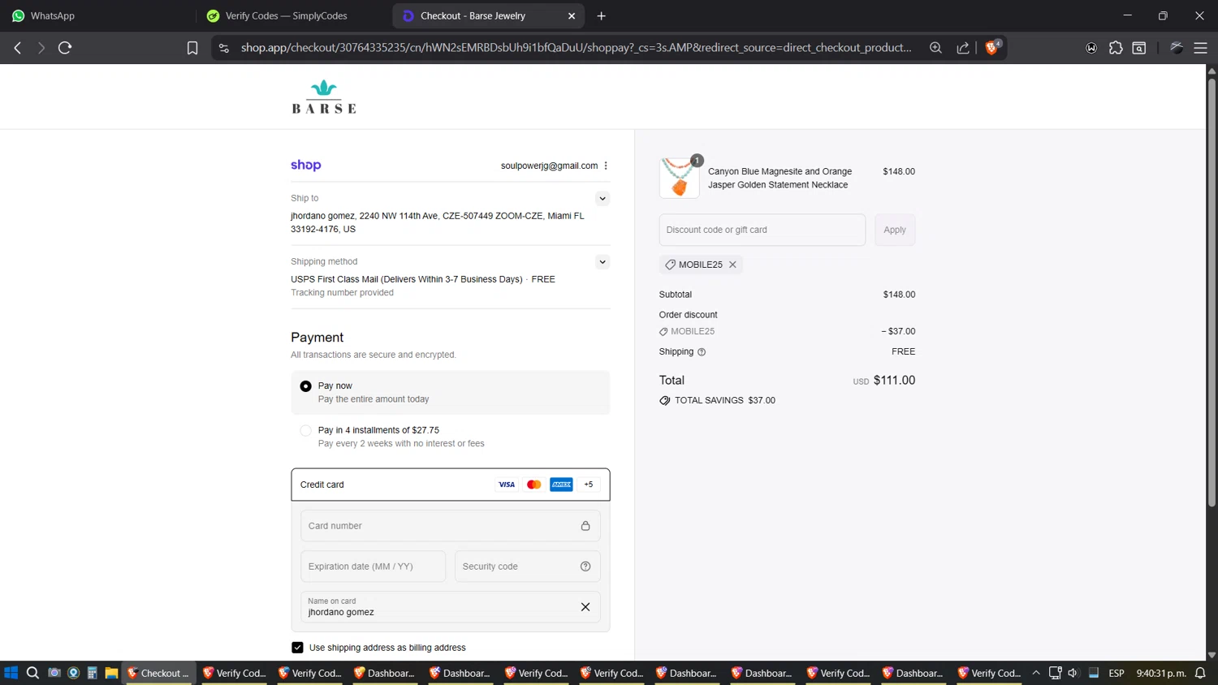Click the page vertical scrollbar

click(x=1212, y=292)
